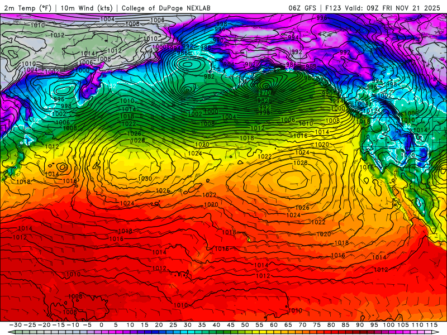This screenshot has width=447, height=335.
Task: Click the 970 pressure label at the low center
Action: [x=264, y=93]
